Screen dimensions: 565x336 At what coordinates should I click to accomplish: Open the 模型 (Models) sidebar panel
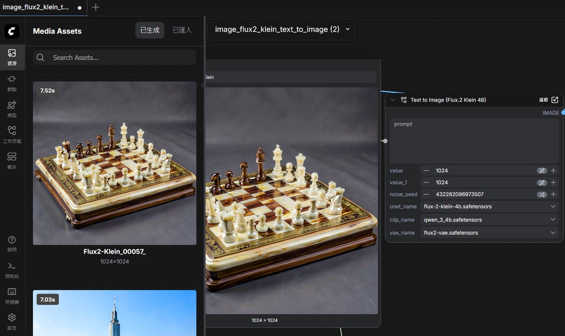12,108
